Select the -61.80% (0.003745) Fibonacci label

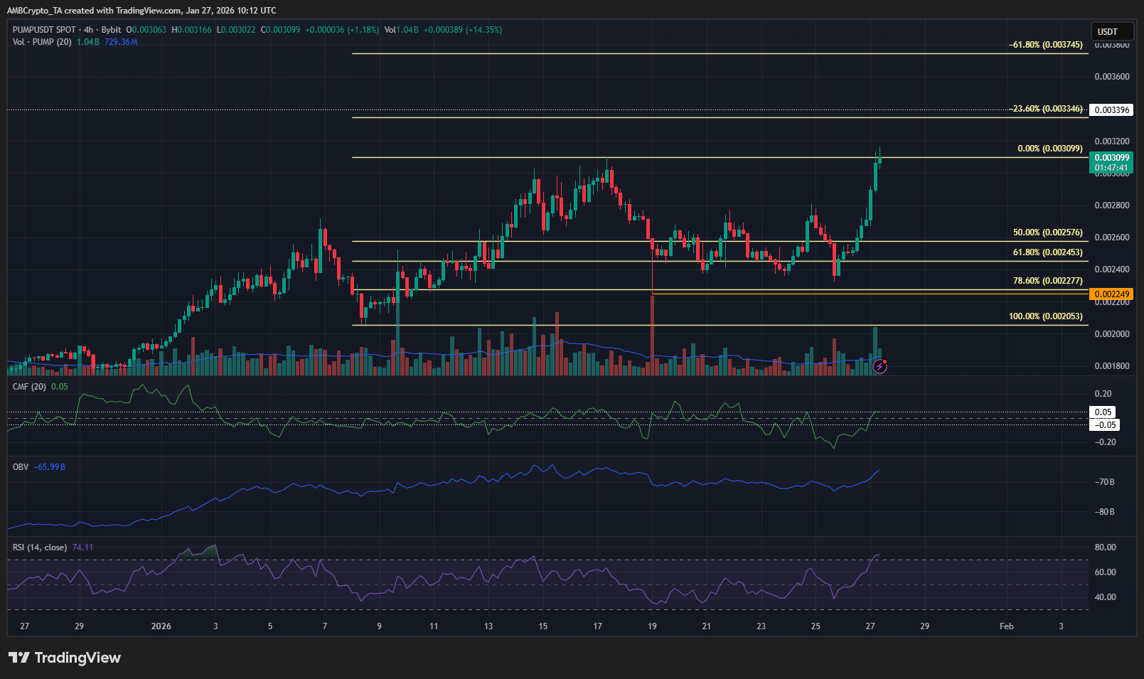pyautogui.click(x=1045, y=45)
